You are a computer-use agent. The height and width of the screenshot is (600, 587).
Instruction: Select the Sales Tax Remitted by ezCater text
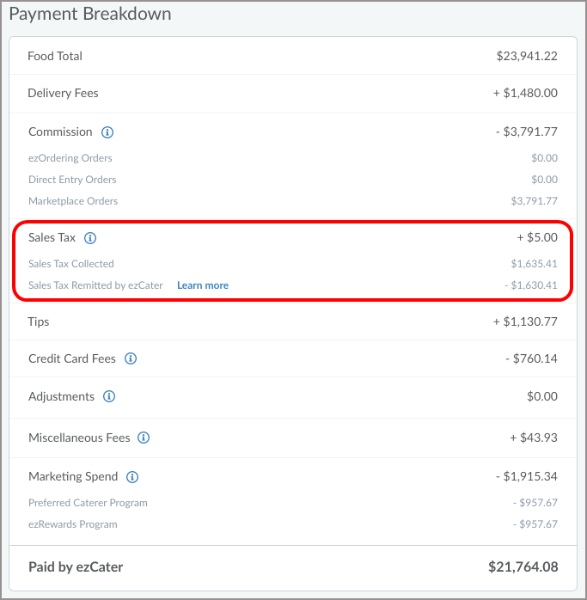point(95,285)
